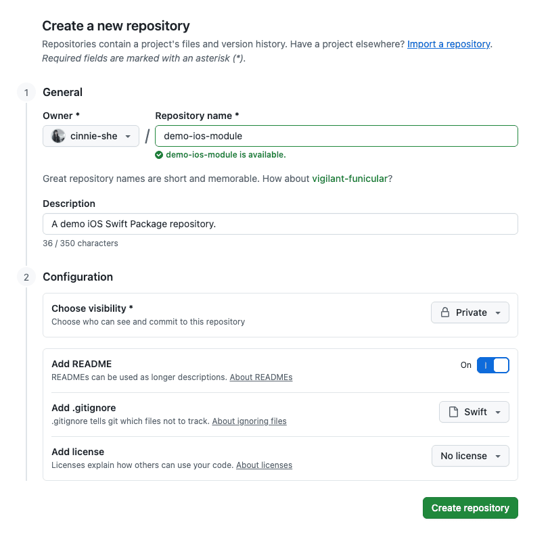Viewport: 550px width, 539px height.
Task: Open the .gitignore Swift template dropdown
Action: pos(474,412)
